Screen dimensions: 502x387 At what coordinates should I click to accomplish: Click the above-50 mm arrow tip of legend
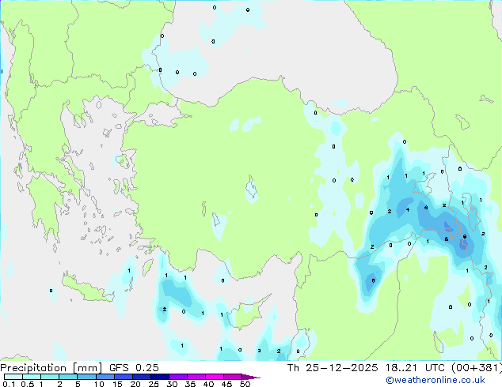coord(251,377)
